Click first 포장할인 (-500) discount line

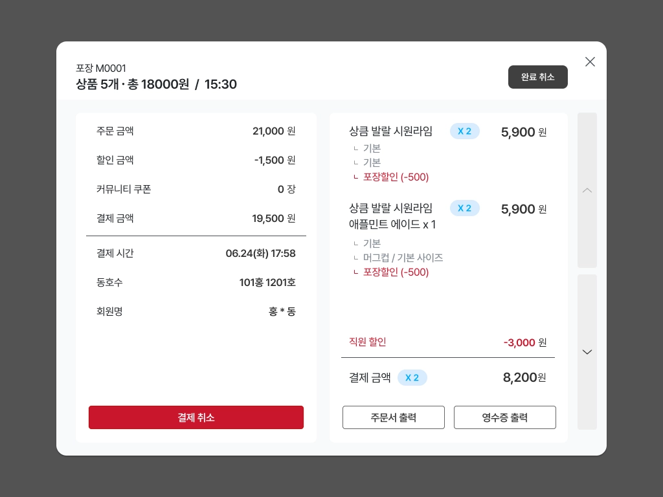(396, 177)
